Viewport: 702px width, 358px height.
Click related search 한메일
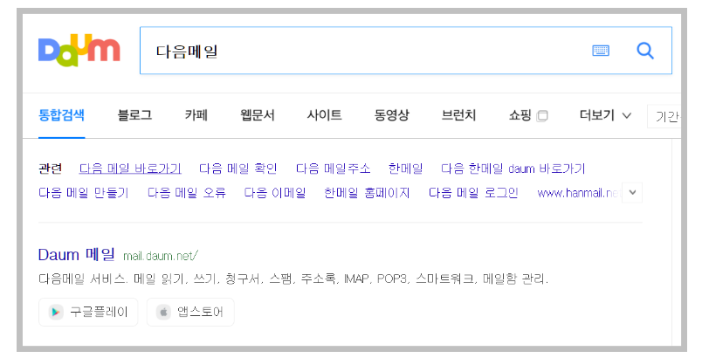pyautogui.click(x=405, y=169)
